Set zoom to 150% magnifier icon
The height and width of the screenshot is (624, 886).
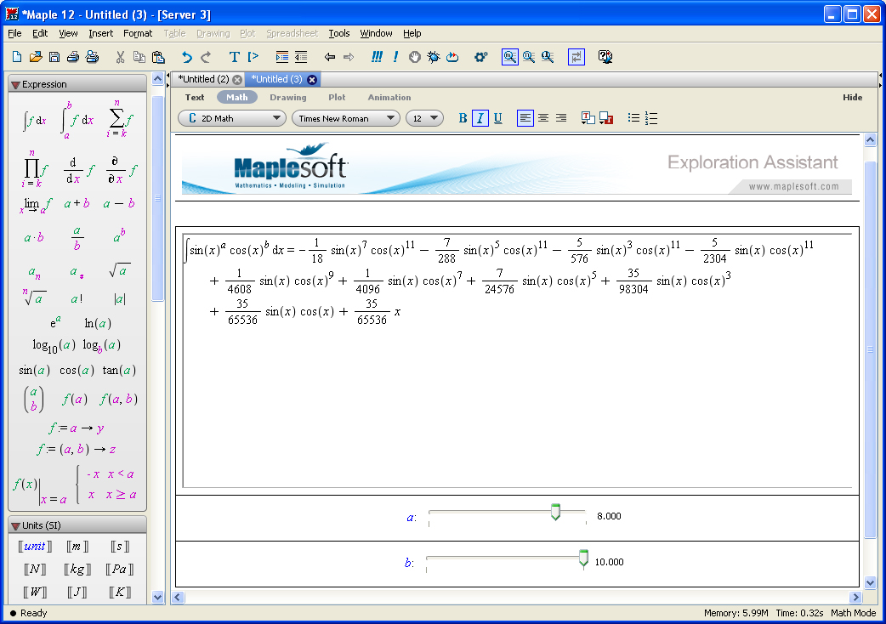point(529,56)
